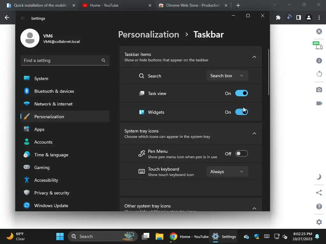Image resolution: width=326 pixels, height=244 pixels.
Task: Open File Explorer from the taskbar
Action: 159,236
